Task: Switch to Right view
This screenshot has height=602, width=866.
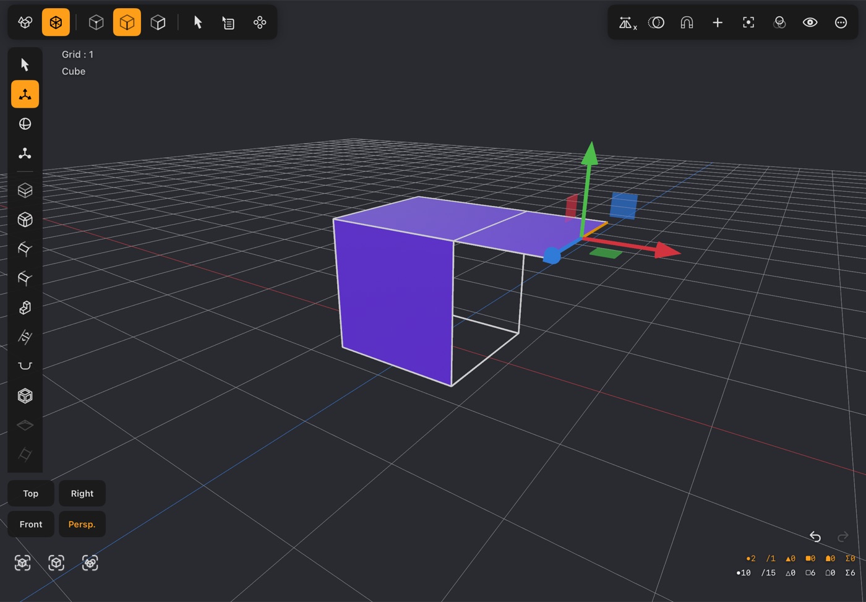Action: click(x=82, y=493)
